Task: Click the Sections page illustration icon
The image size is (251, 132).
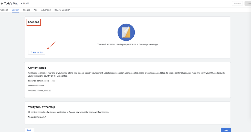Action: pos(126,32)
